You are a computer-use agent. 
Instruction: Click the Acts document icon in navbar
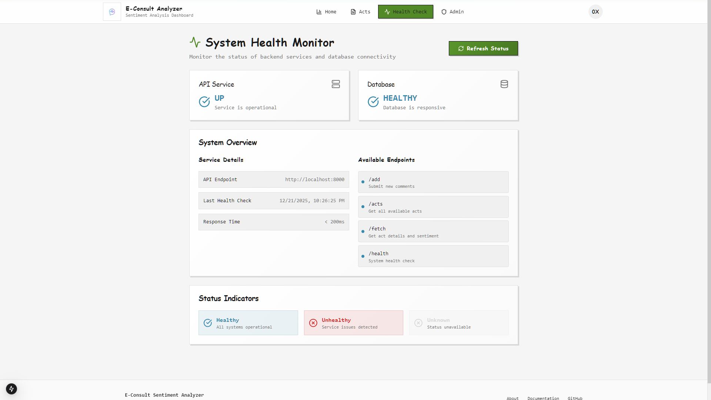pos(352,11)
